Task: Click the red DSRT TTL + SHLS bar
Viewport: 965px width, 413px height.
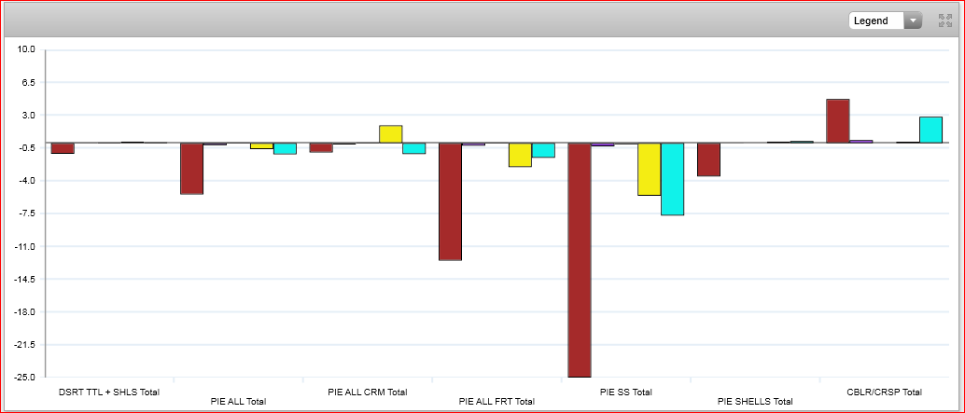Action: coord(63,148)
